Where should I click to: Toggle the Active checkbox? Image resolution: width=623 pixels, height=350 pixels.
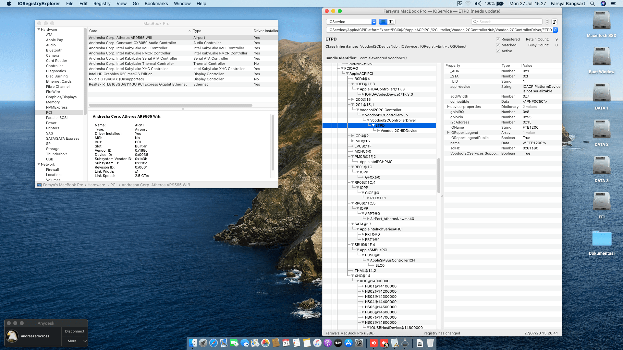[498, 51]
